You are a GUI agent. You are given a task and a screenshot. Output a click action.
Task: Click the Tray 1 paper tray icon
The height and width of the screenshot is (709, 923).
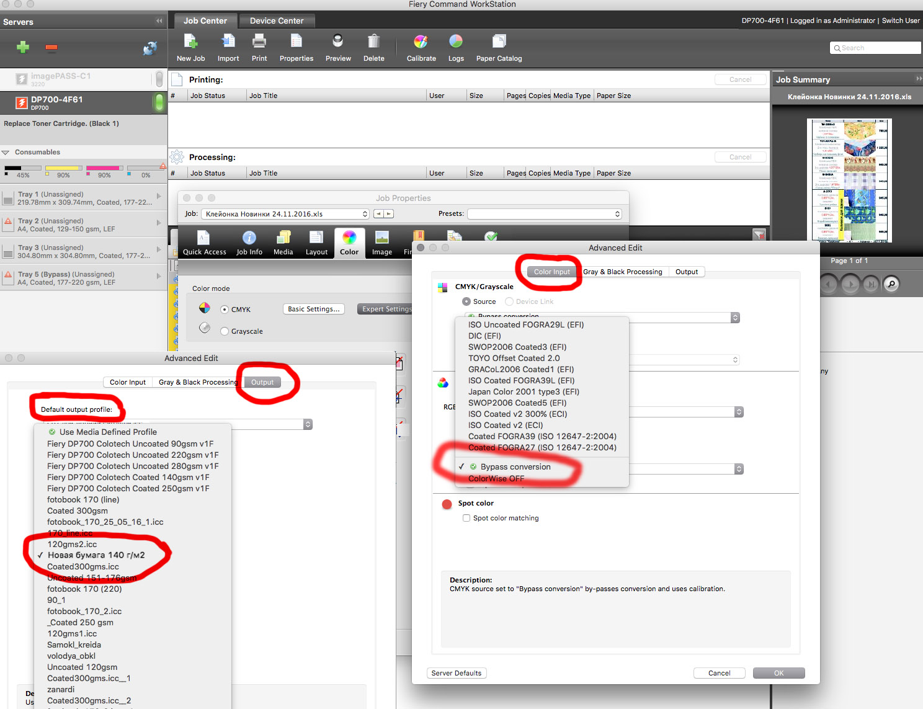point(8,198)
